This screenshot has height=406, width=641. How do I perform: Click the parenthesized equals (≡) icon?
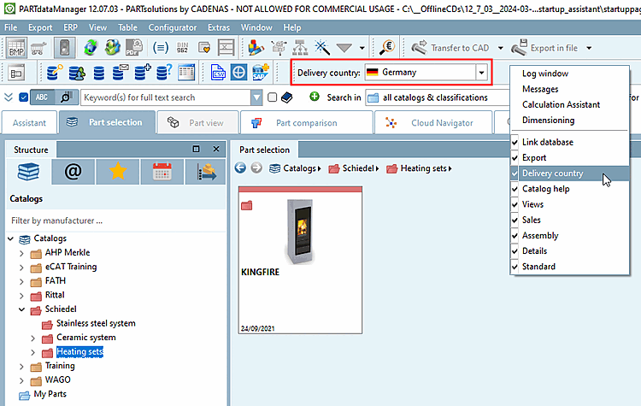161,48
